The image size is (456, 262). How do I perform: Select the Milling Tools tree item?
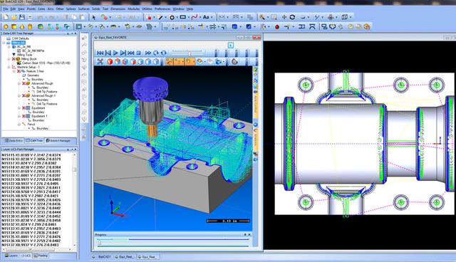tap(24, 55)
